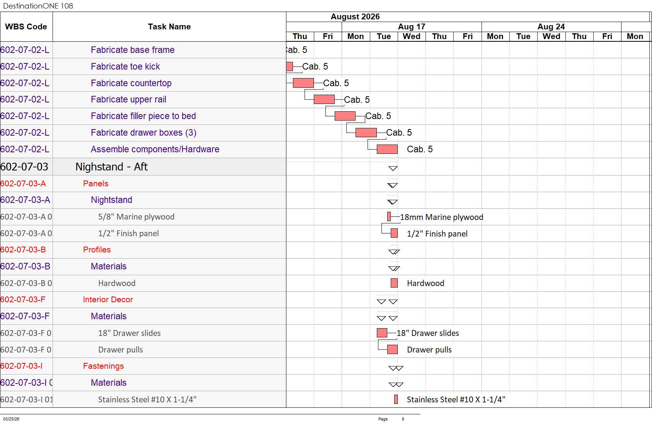Click 'Drawer pulls' in the Task Name column
Image resolution: width=652 pixels, height=424 pixels.
point(120,350)
